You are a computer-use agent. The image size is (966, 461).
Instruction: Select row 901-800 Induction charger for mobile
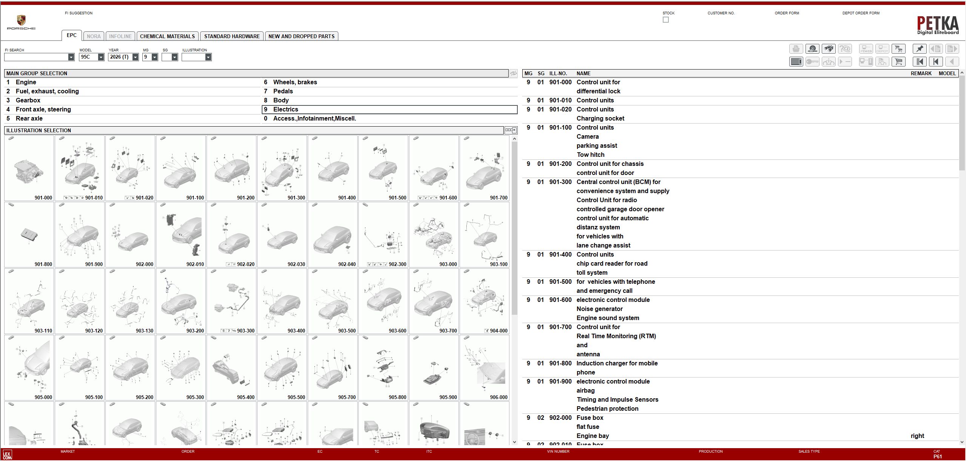click(x=741, y=368)
